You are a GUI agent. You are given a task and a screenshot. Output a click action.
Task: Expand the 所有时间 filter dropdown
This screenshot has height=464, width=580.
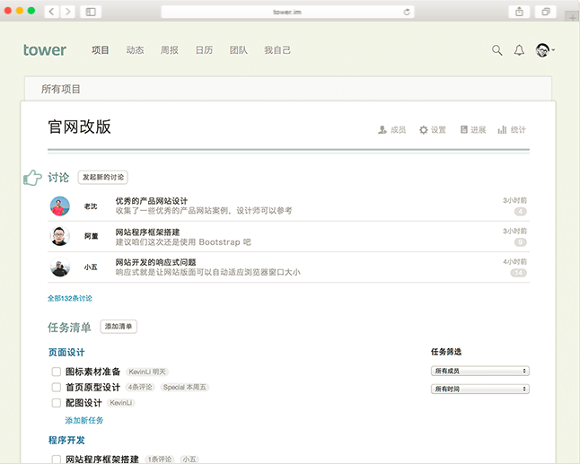480,389
